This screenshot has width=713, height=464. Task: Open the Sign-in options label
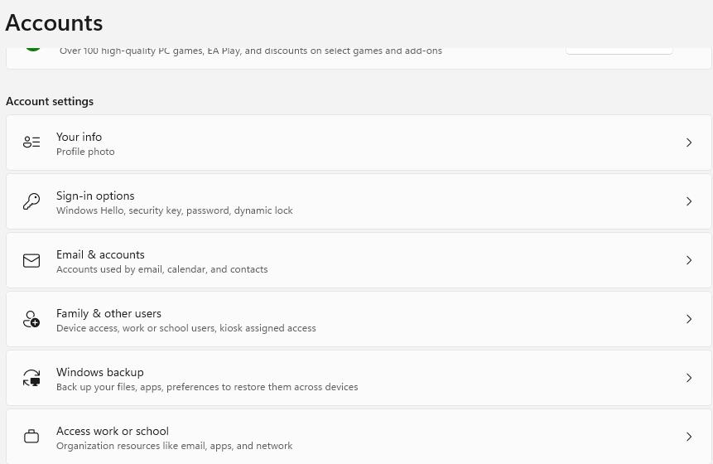coord(95,196)
